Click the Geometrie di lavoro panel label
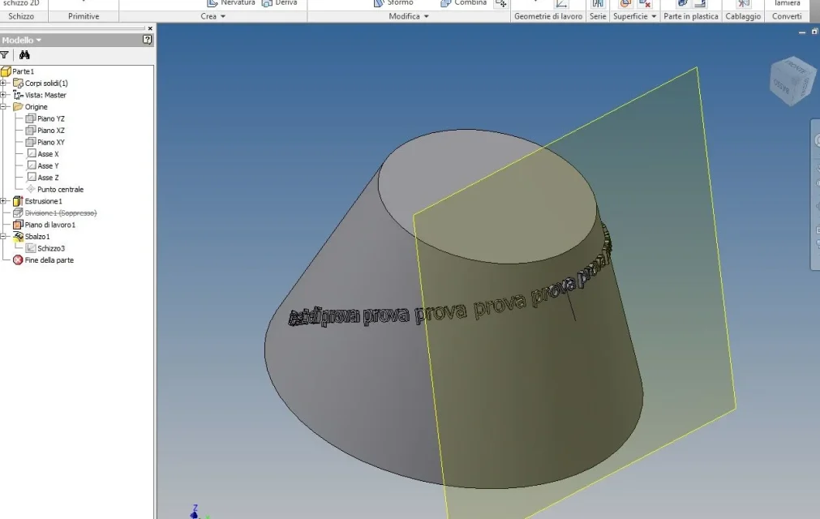820x519 pixels. [x=548, y=16]
